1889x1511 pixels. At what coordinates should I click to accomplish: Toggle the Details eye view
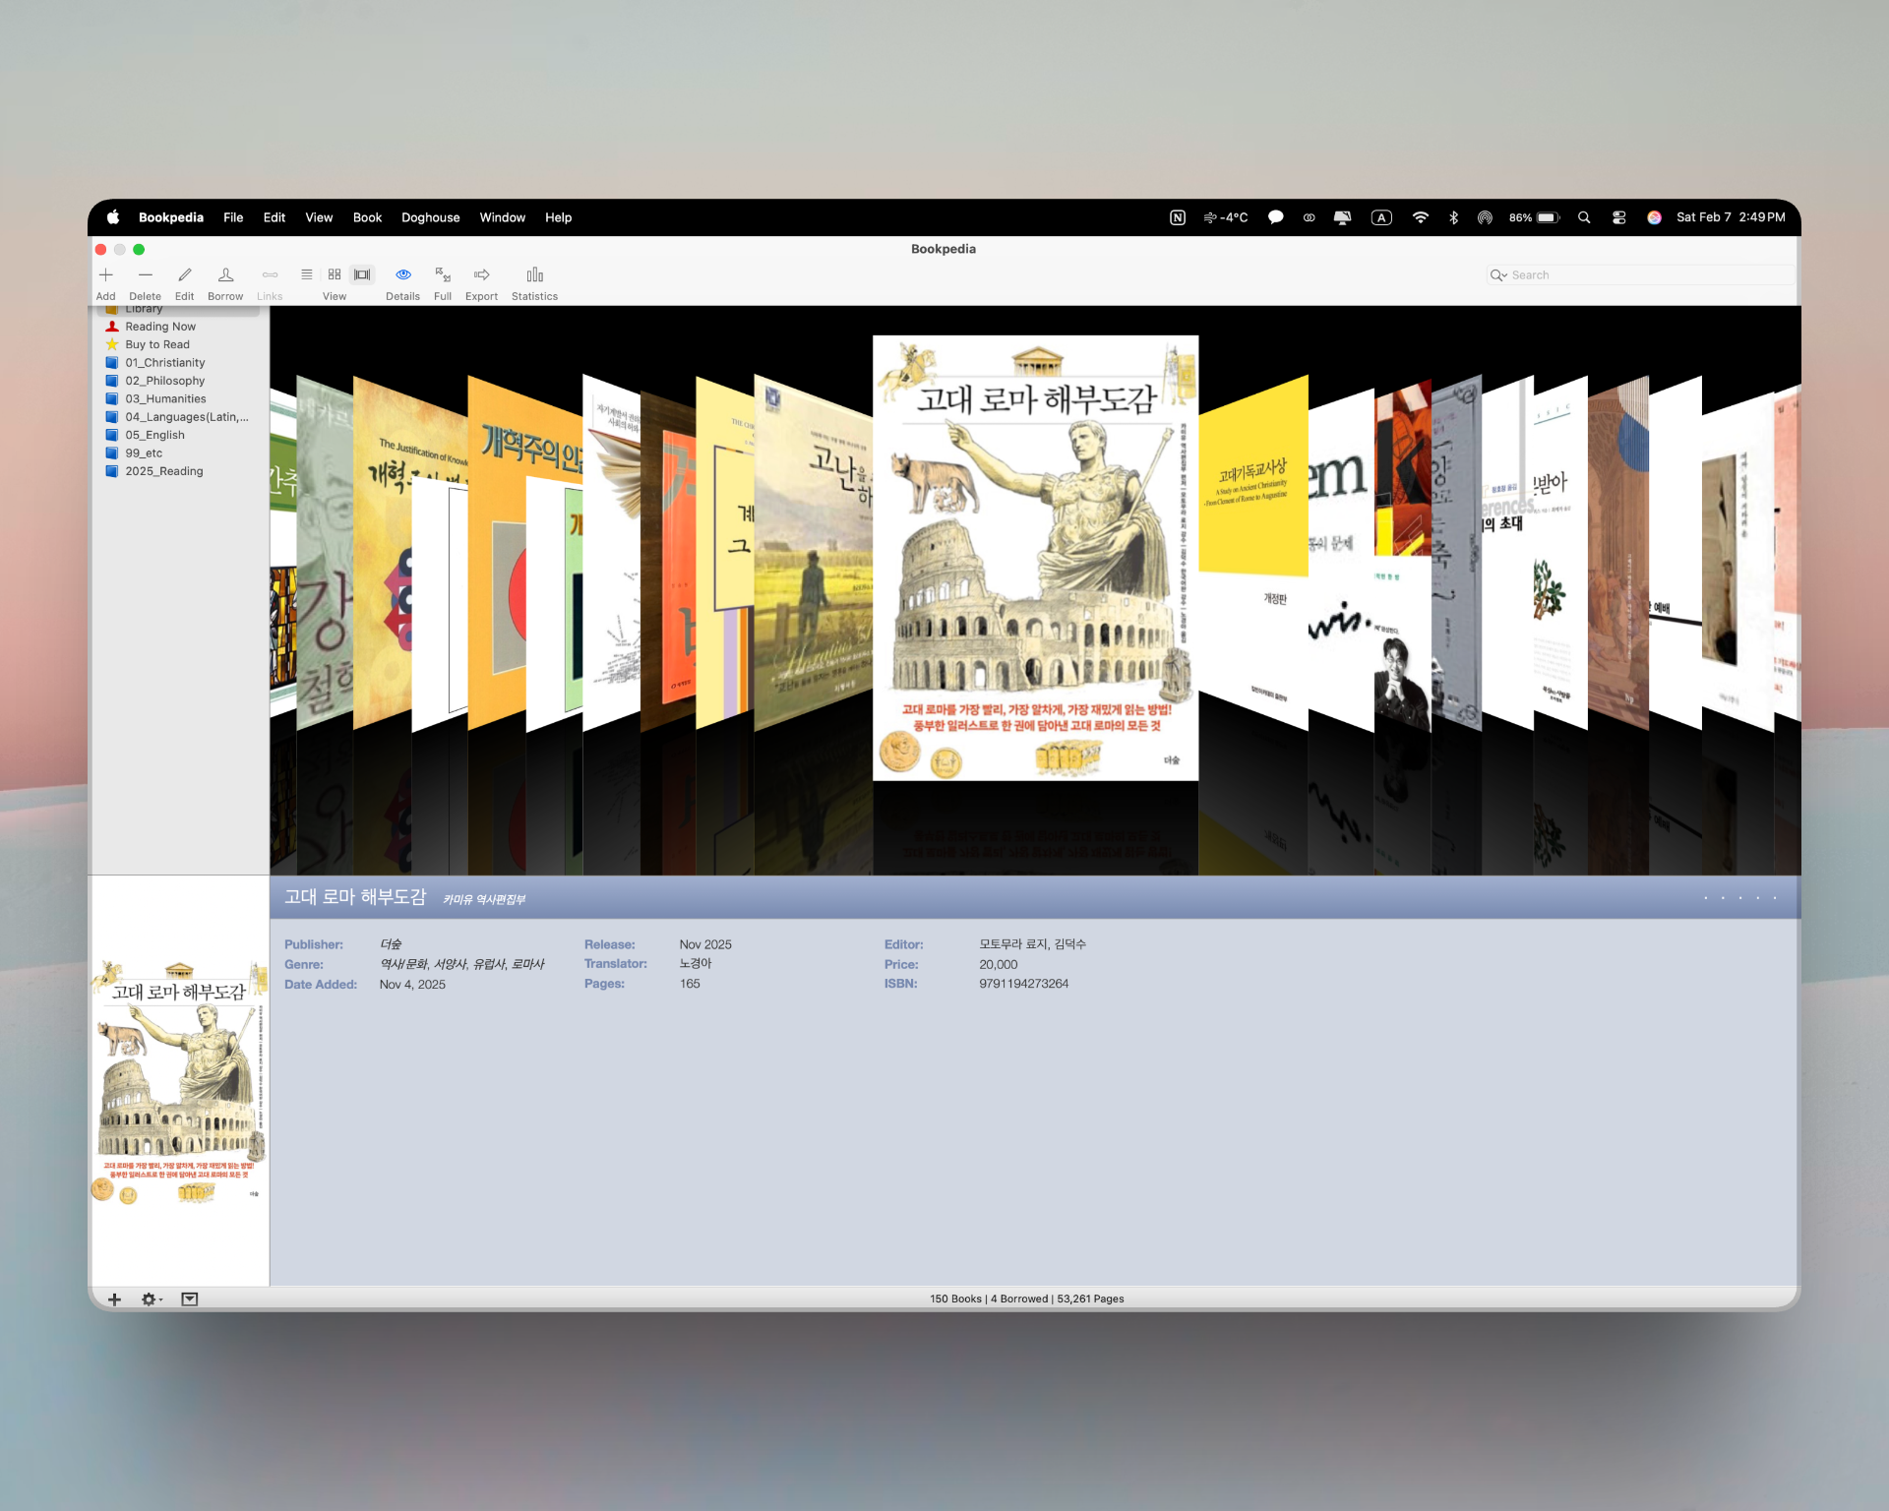coord(402,275)
